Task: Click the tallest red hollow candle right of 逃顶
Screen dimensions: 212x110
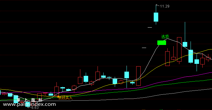Action: (179, 49)
